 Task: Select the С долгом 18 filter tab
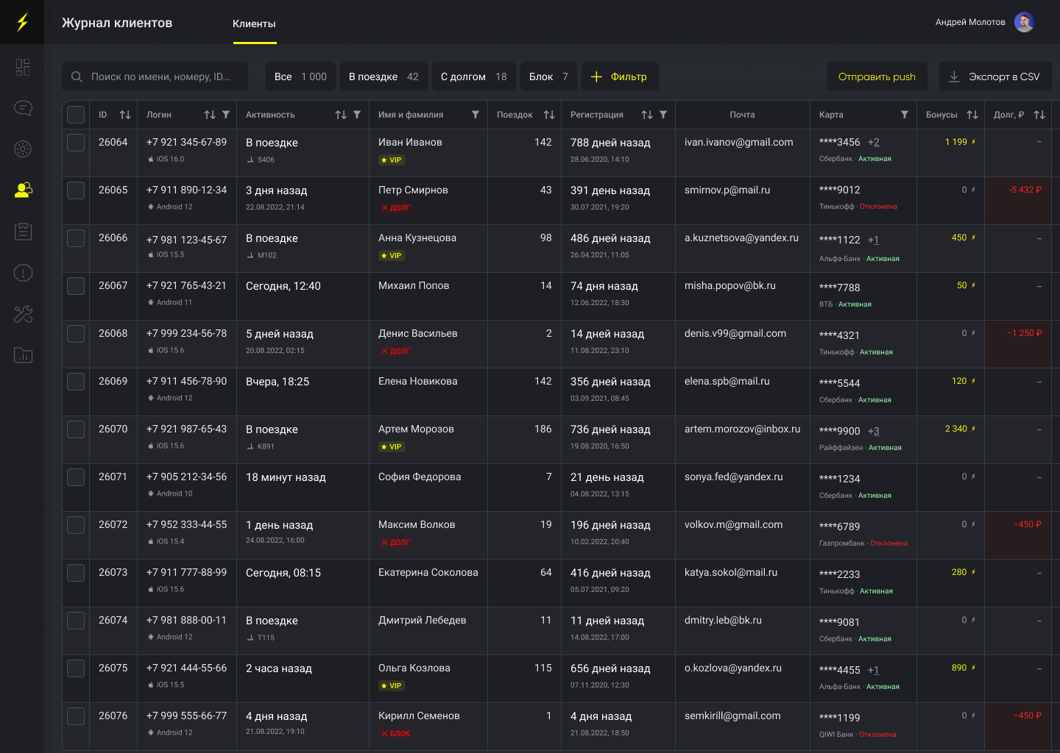pyautogui.click(x=474, y=76)
